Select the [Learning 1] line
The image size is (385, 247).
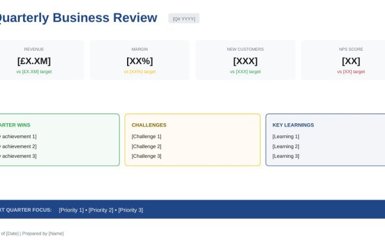coord(286,137)
